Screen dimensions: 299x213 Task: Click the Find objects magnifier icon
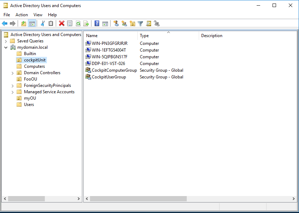pos(149,23)
